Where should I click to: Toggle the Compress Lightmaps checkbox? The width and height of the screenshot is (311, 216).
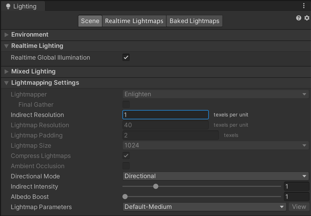pos(126,156)
